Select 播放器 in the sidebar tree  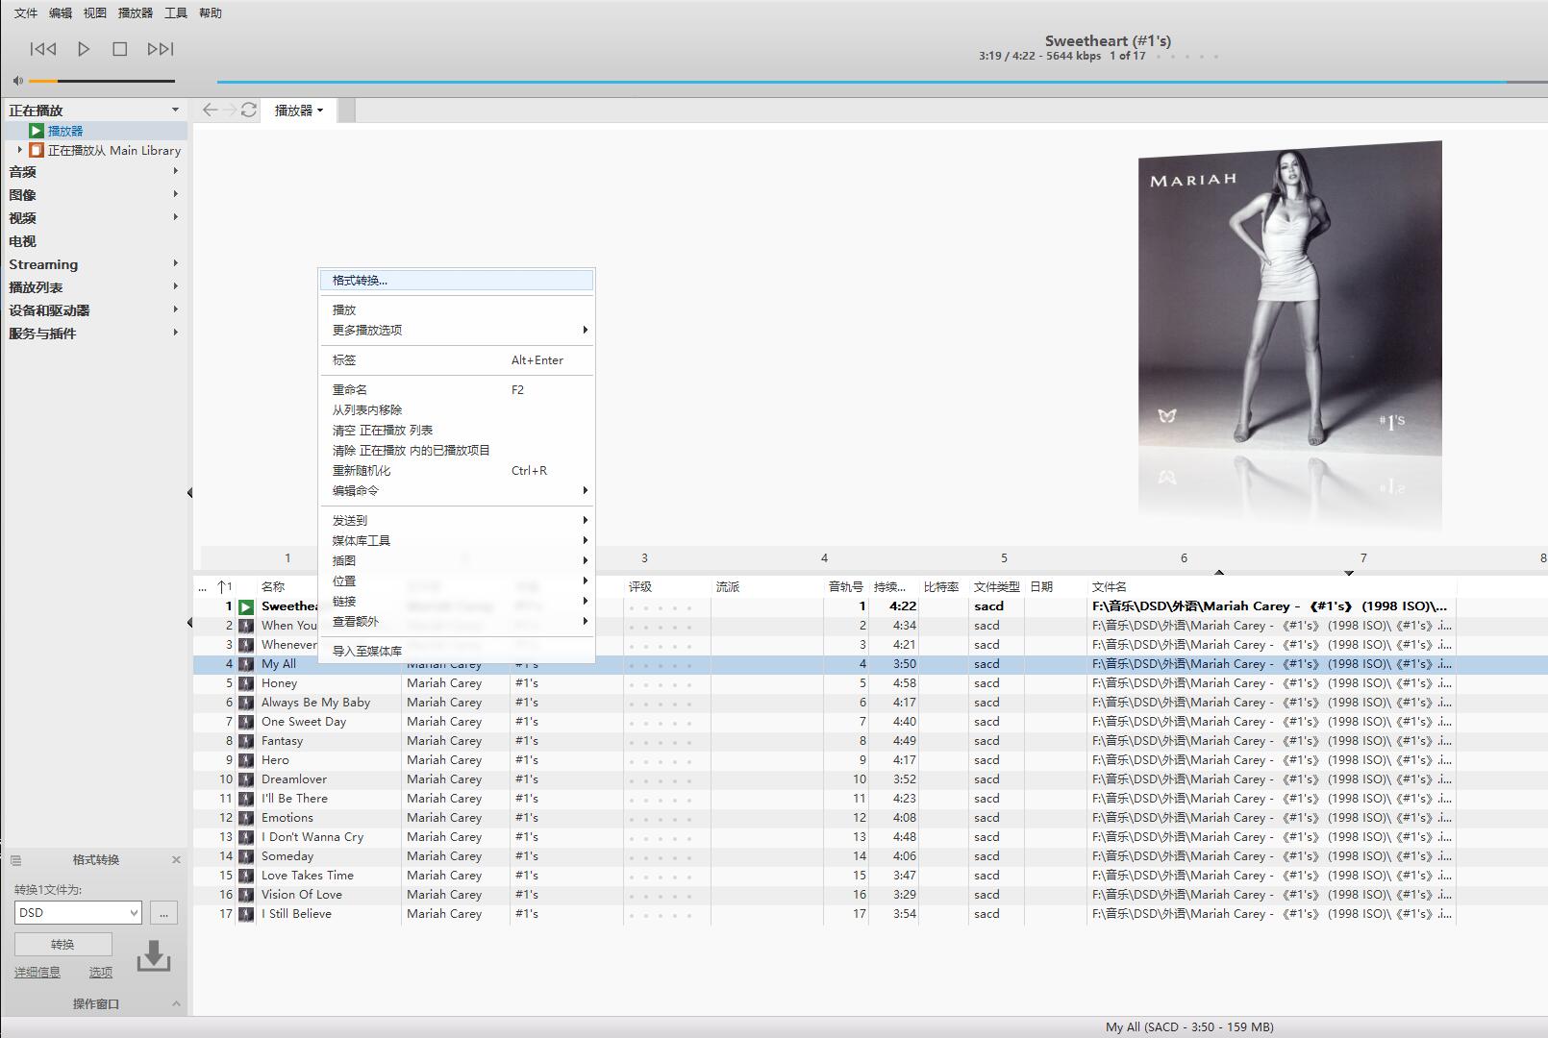tap(65, 131)
